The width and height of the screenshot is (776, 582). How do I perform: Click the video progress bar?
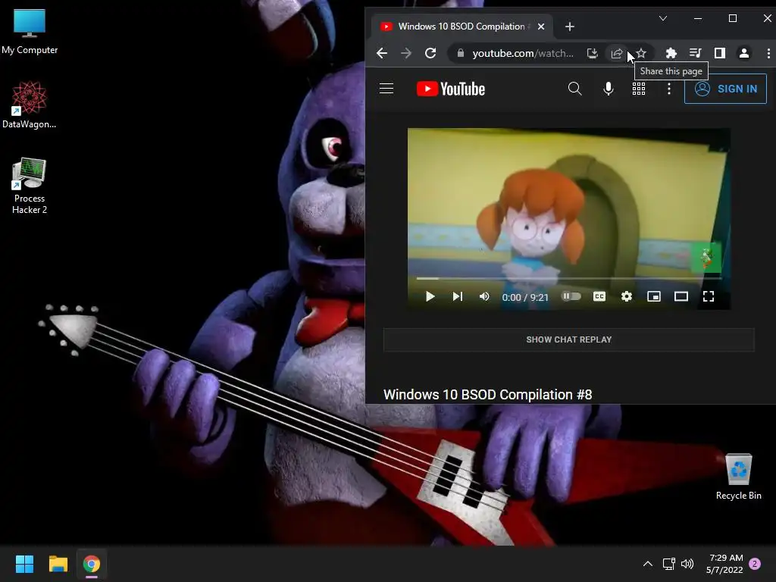pyautogui.click(x=568, y=279)
